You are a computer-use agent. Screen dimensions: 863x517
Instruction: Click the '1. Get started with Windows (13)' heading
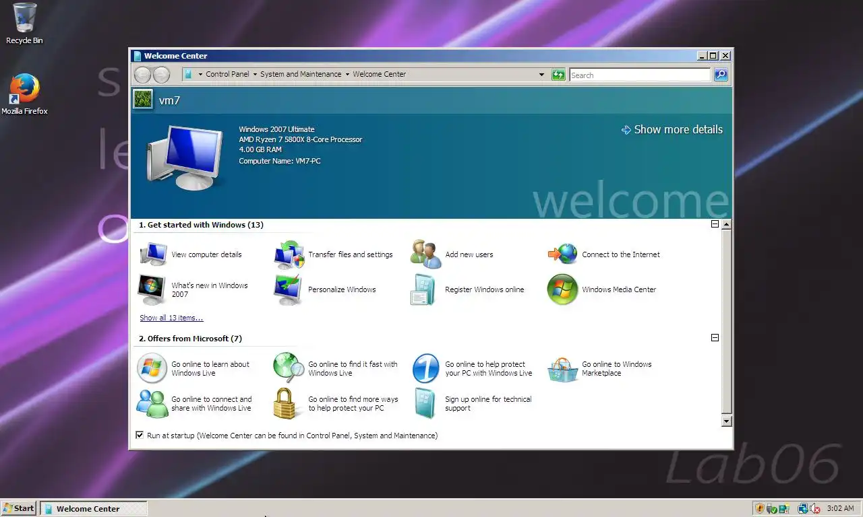(201, 225)
